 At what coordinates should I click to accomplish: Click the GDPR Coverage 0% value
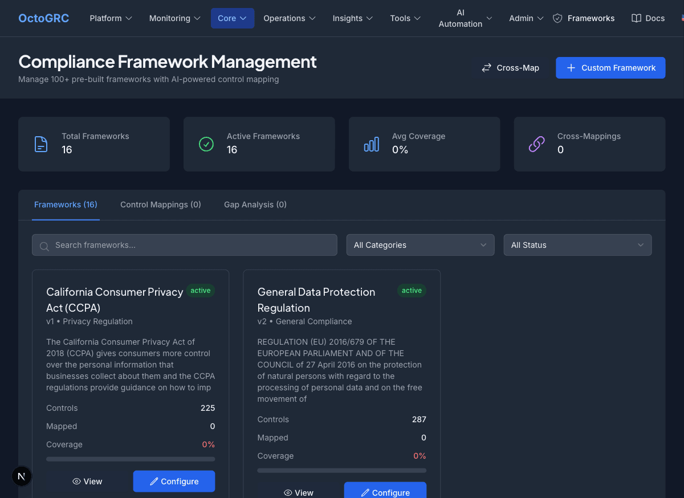(x=420, y=456)
